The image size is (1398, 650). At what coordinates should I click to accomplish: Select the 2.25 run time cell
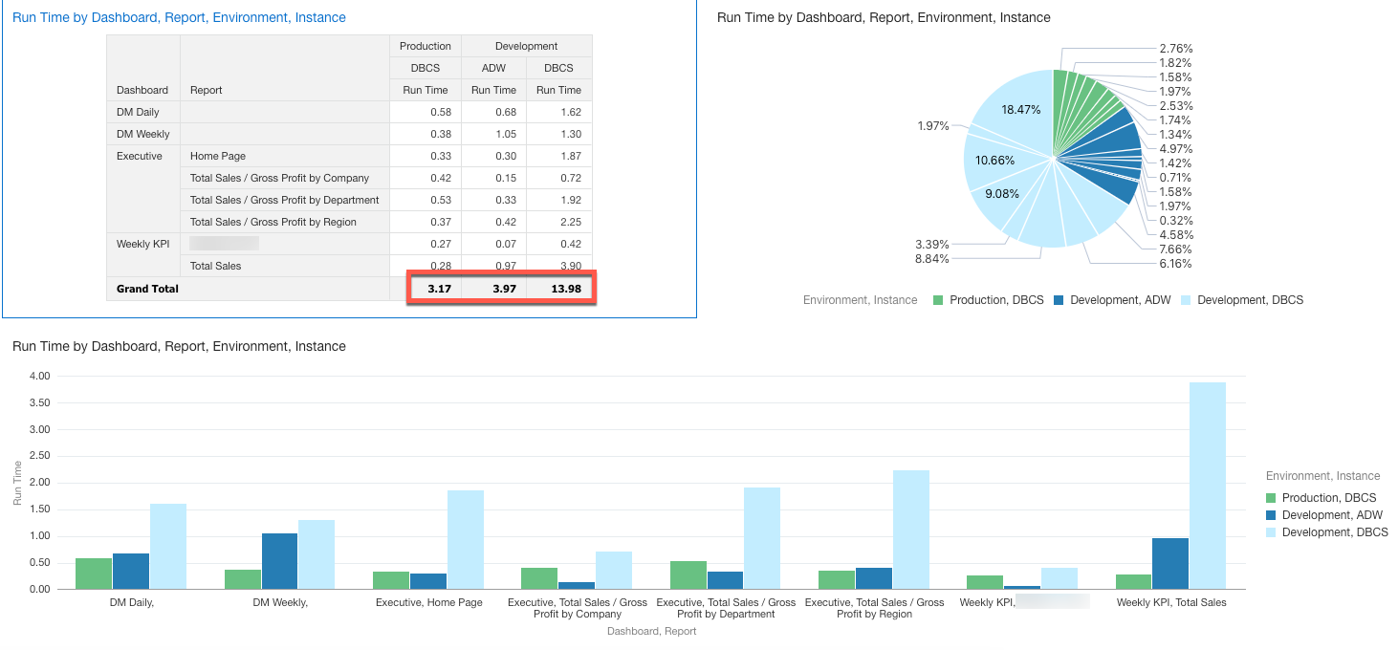[558, 222]
